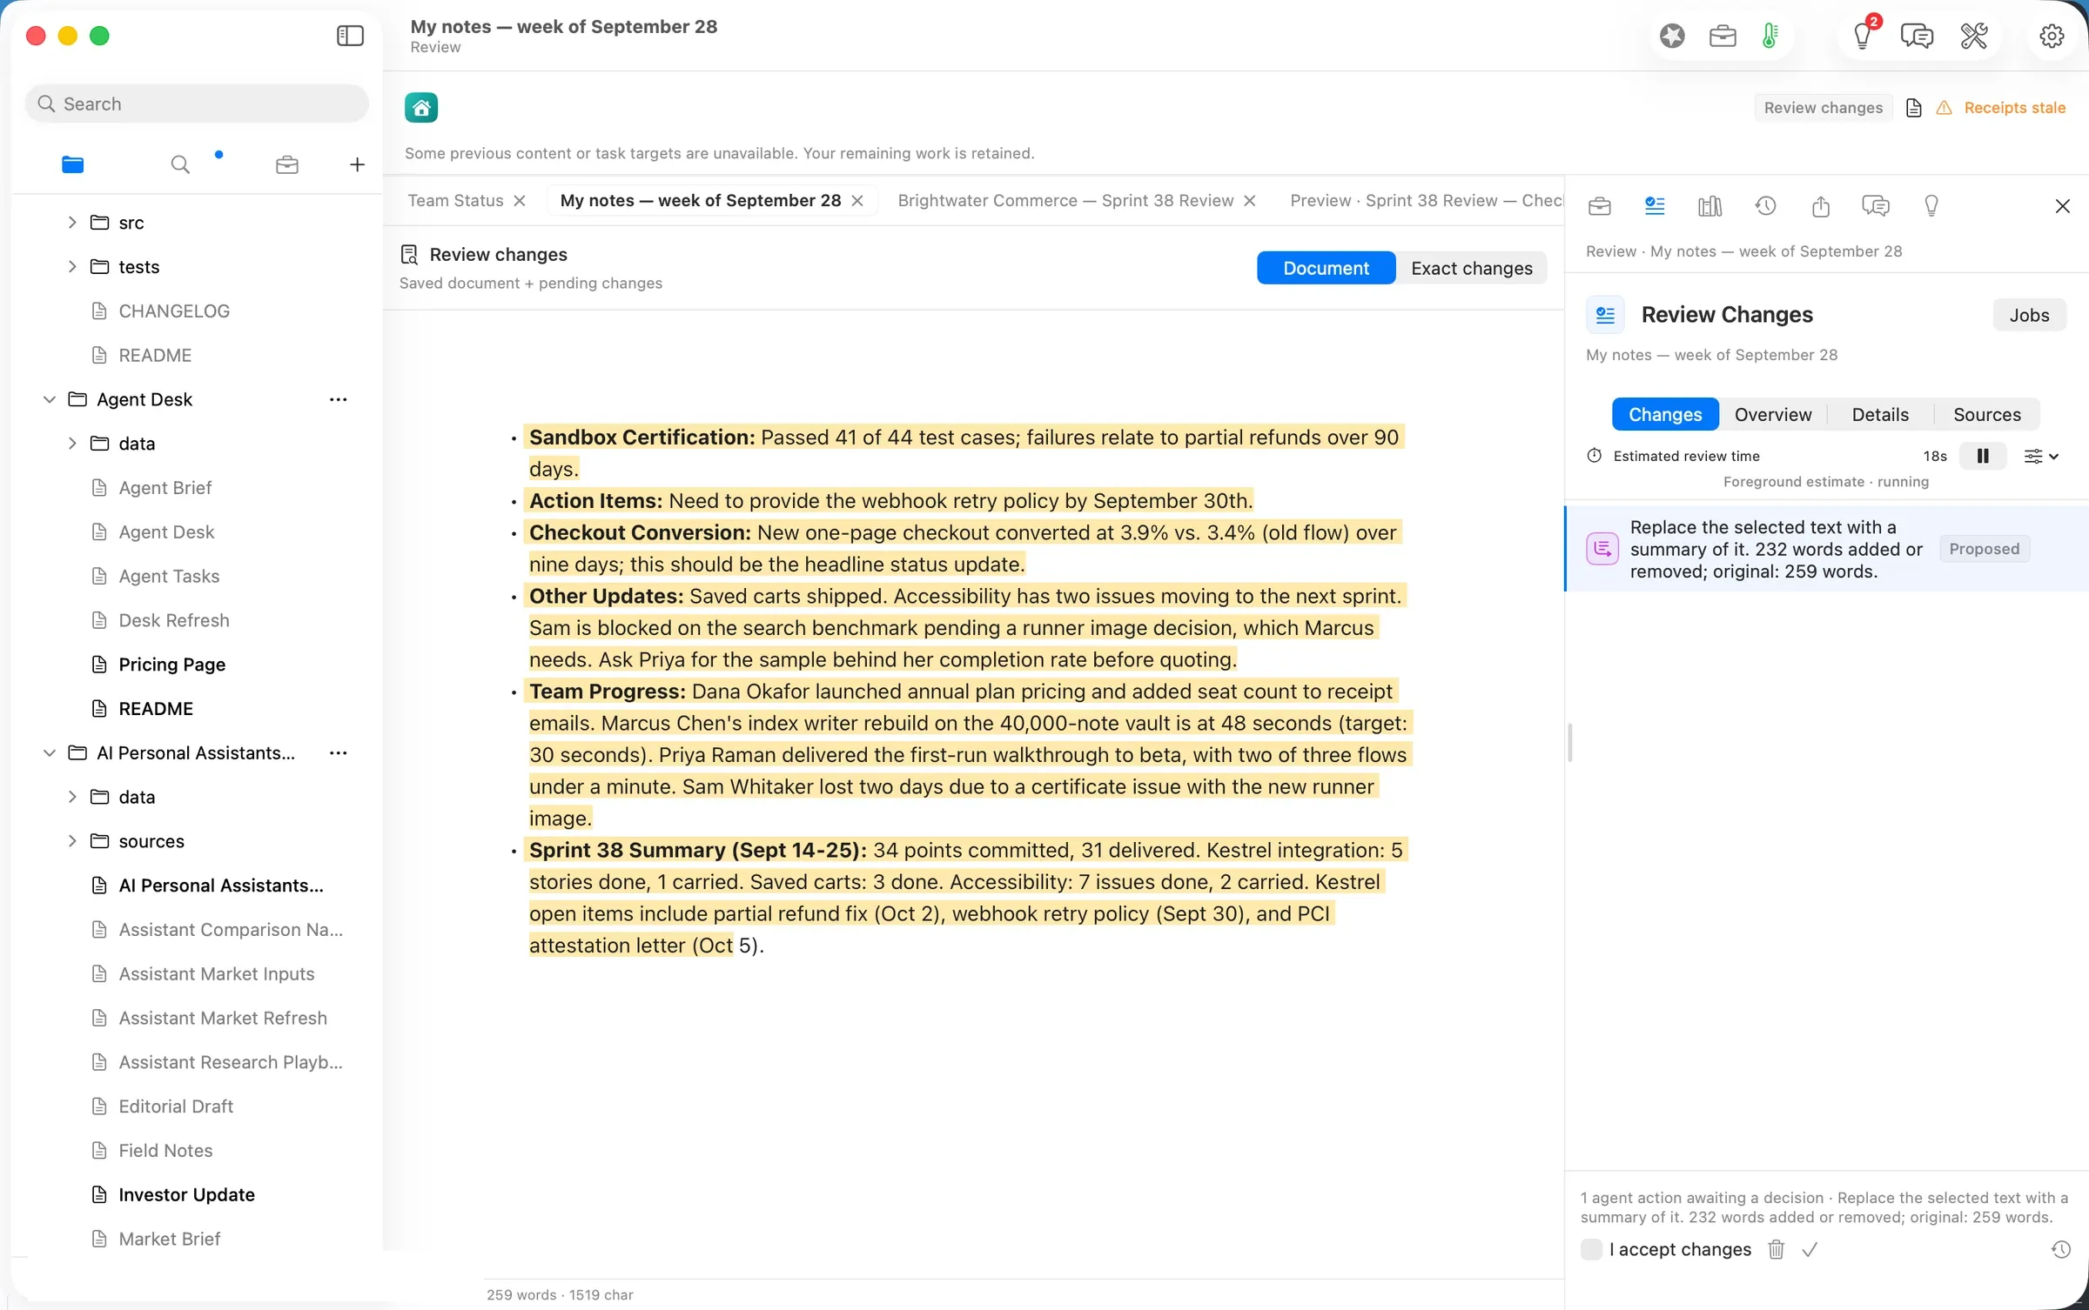Click the Jobs button

click(x=2029, y=315)
